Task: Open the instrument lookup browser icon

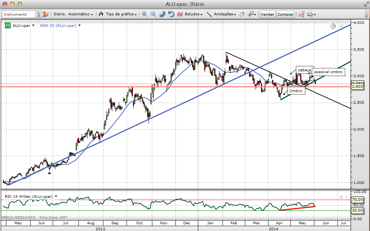Action: point(38,15)
